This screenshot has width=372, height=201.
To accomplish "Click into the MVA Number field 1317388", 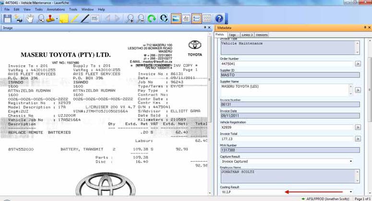I will 290,150.
